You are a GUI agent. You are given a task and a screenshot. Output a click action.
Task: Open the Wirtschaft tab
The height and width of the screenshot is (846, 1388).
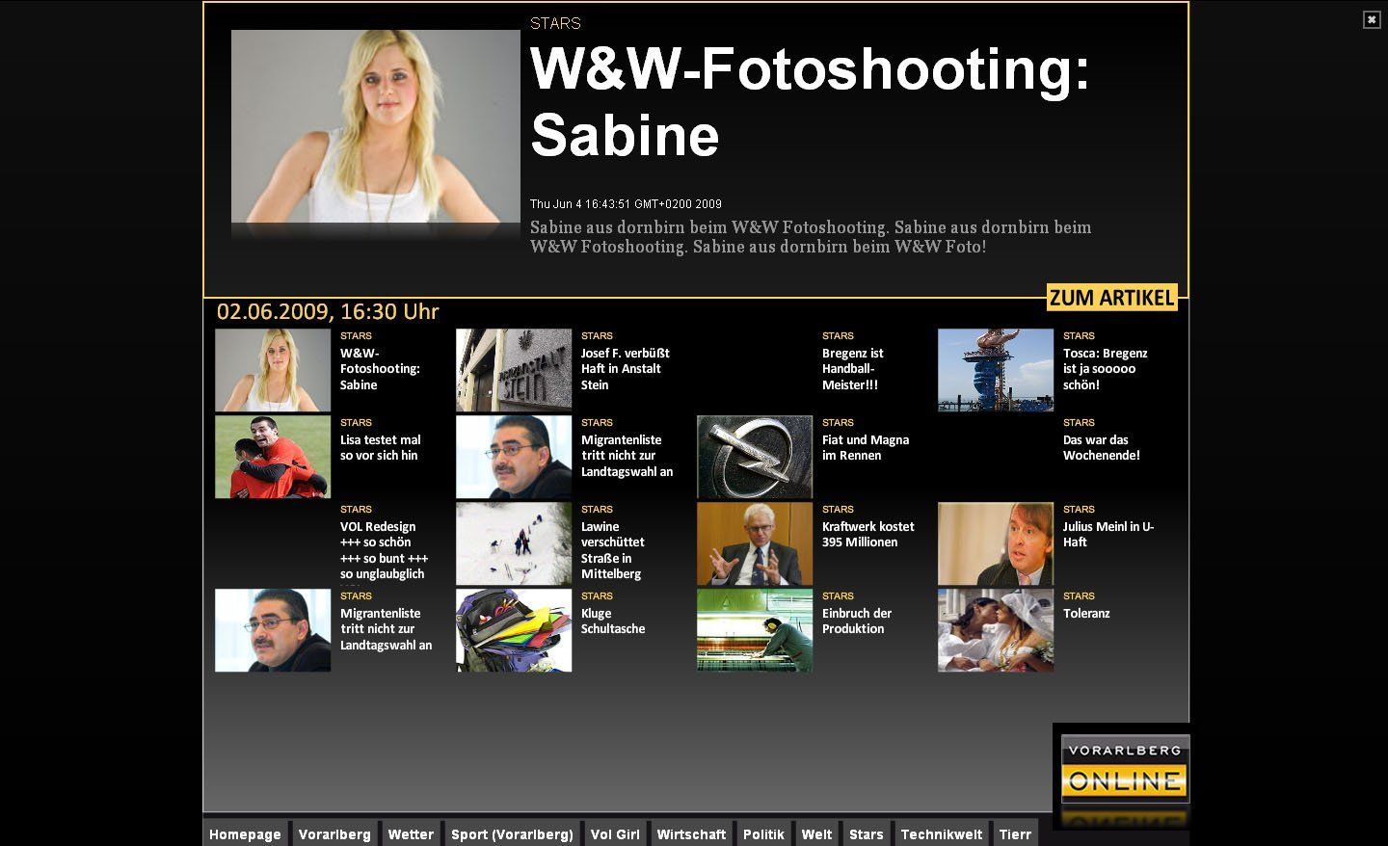691,834
